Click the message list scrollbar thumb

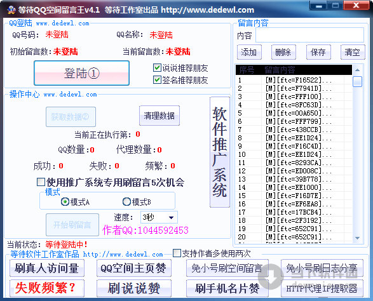pos(357,81)
